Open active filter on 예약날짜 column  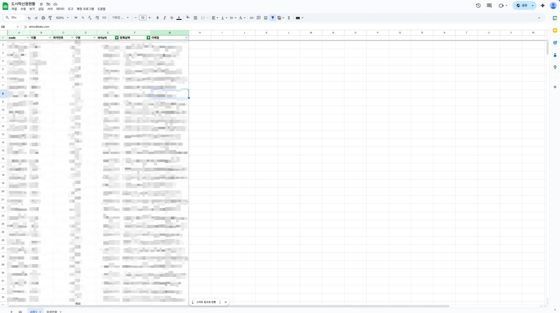pyautogui.click(x=117, y=38)
